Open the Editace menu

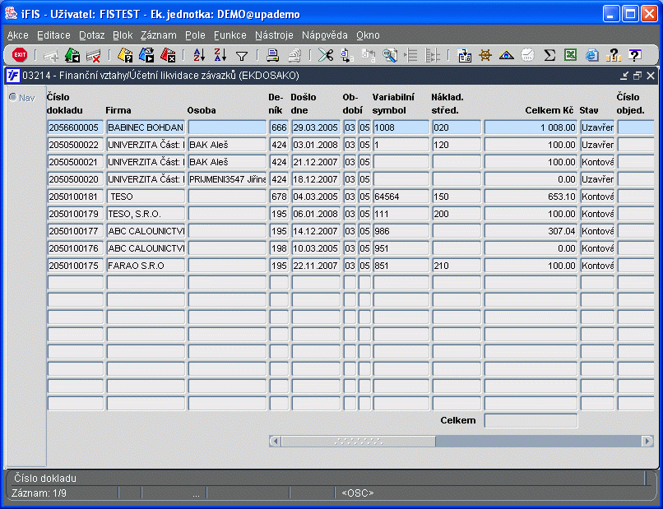(x=53, y=35)
